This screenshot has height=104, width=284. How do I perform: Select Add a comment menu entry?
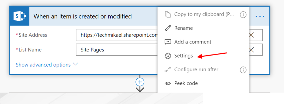pyautogui.click(x=203, y=42)
